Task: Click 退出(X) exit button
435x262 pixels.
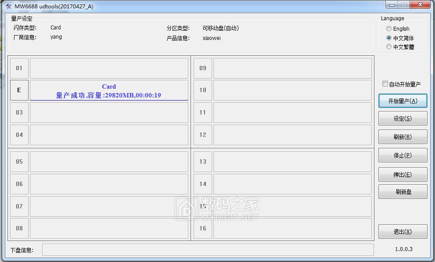Action: pos(403,232)
